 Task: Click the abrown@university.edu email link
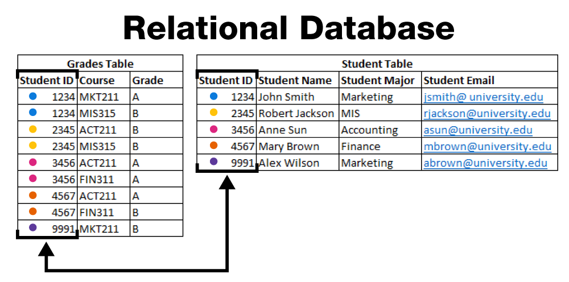(x=485, y=163)
